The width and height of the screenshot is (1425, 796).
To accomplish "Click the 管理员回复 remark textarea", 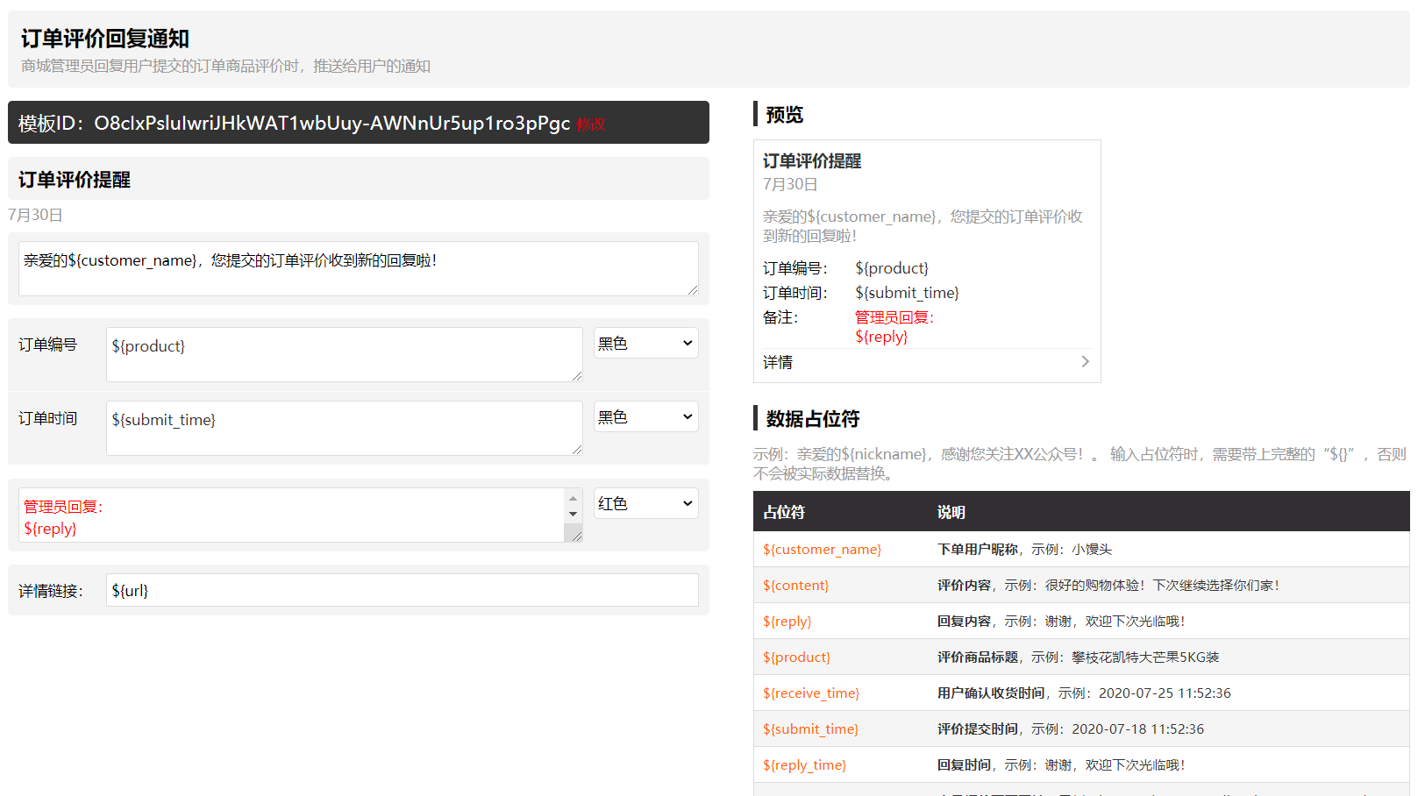I will tap(291, 515).
